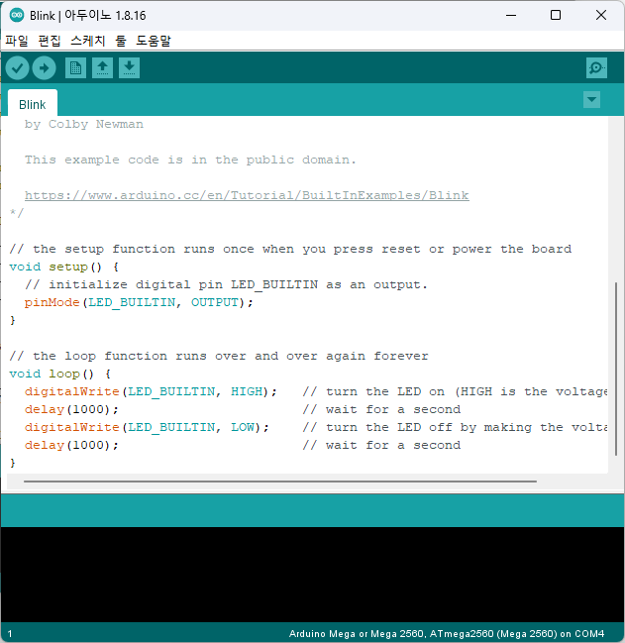
Task: Click the 'void loop() {' line
Action: pyautogui.click(x=60, y=374)
